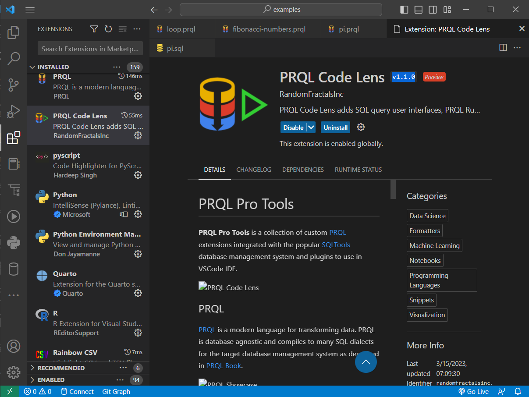The height and width of the screenshot is (397, 529).
Task: Open Source Control view
Action: click(x=14, y=85)
